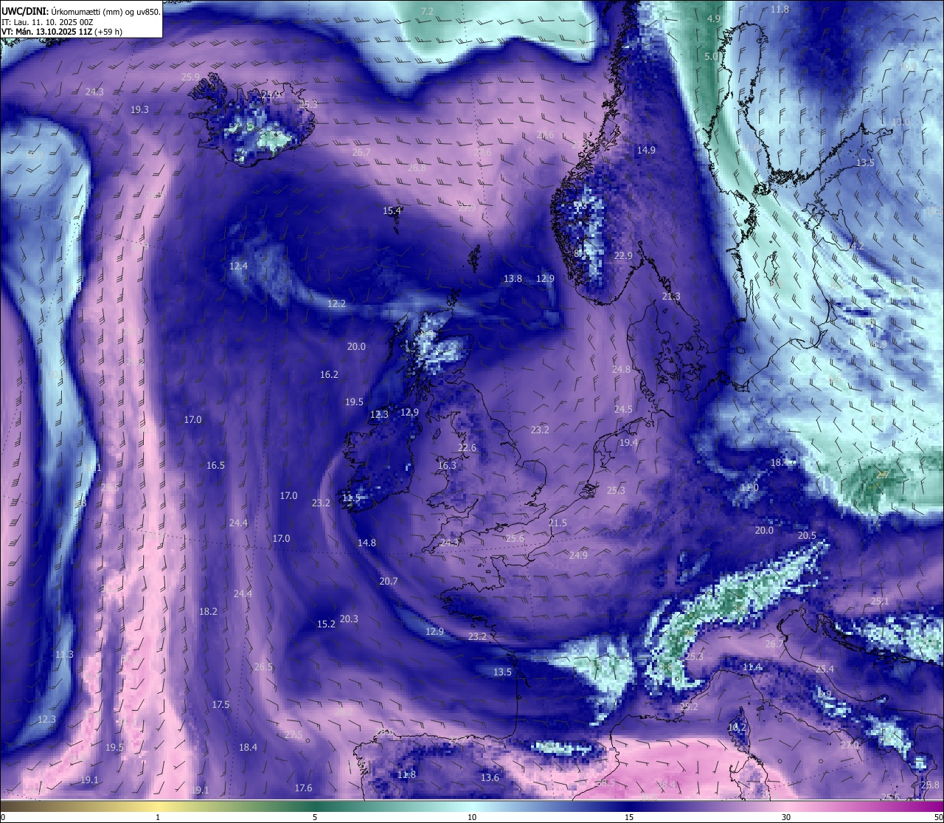Click the 20.7 value label
944x823 pixels.
[389, 581]
